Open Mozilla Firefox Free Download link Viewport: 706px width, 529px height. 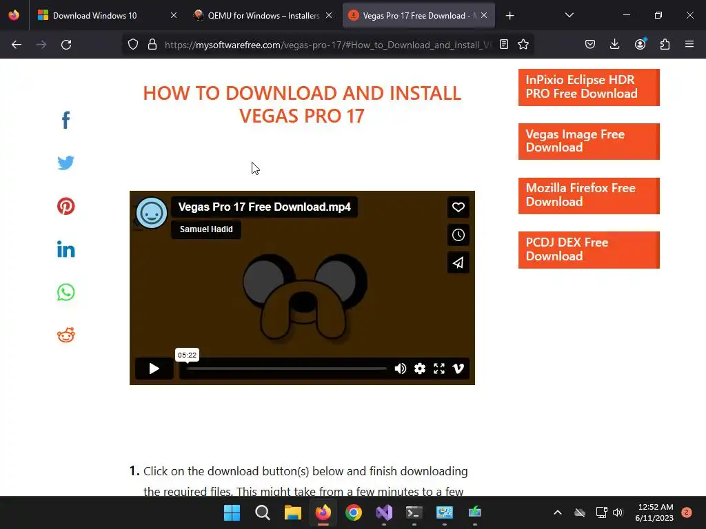(589, 196)
